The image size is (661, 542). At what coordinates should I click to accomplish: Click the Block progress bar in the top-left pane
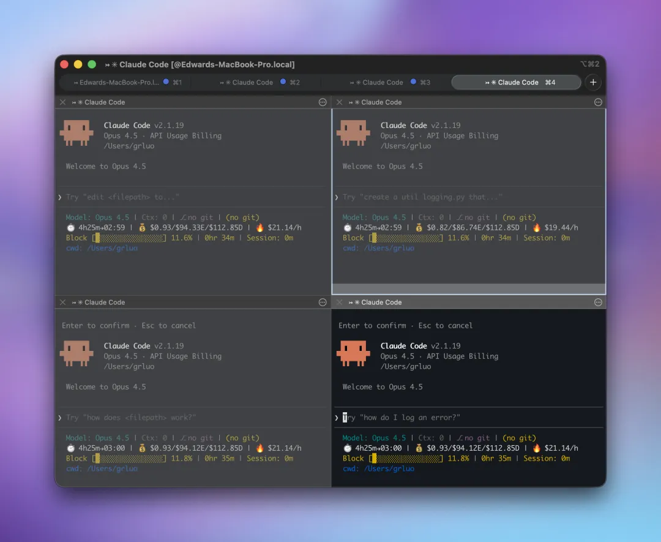tap(129, 238)
